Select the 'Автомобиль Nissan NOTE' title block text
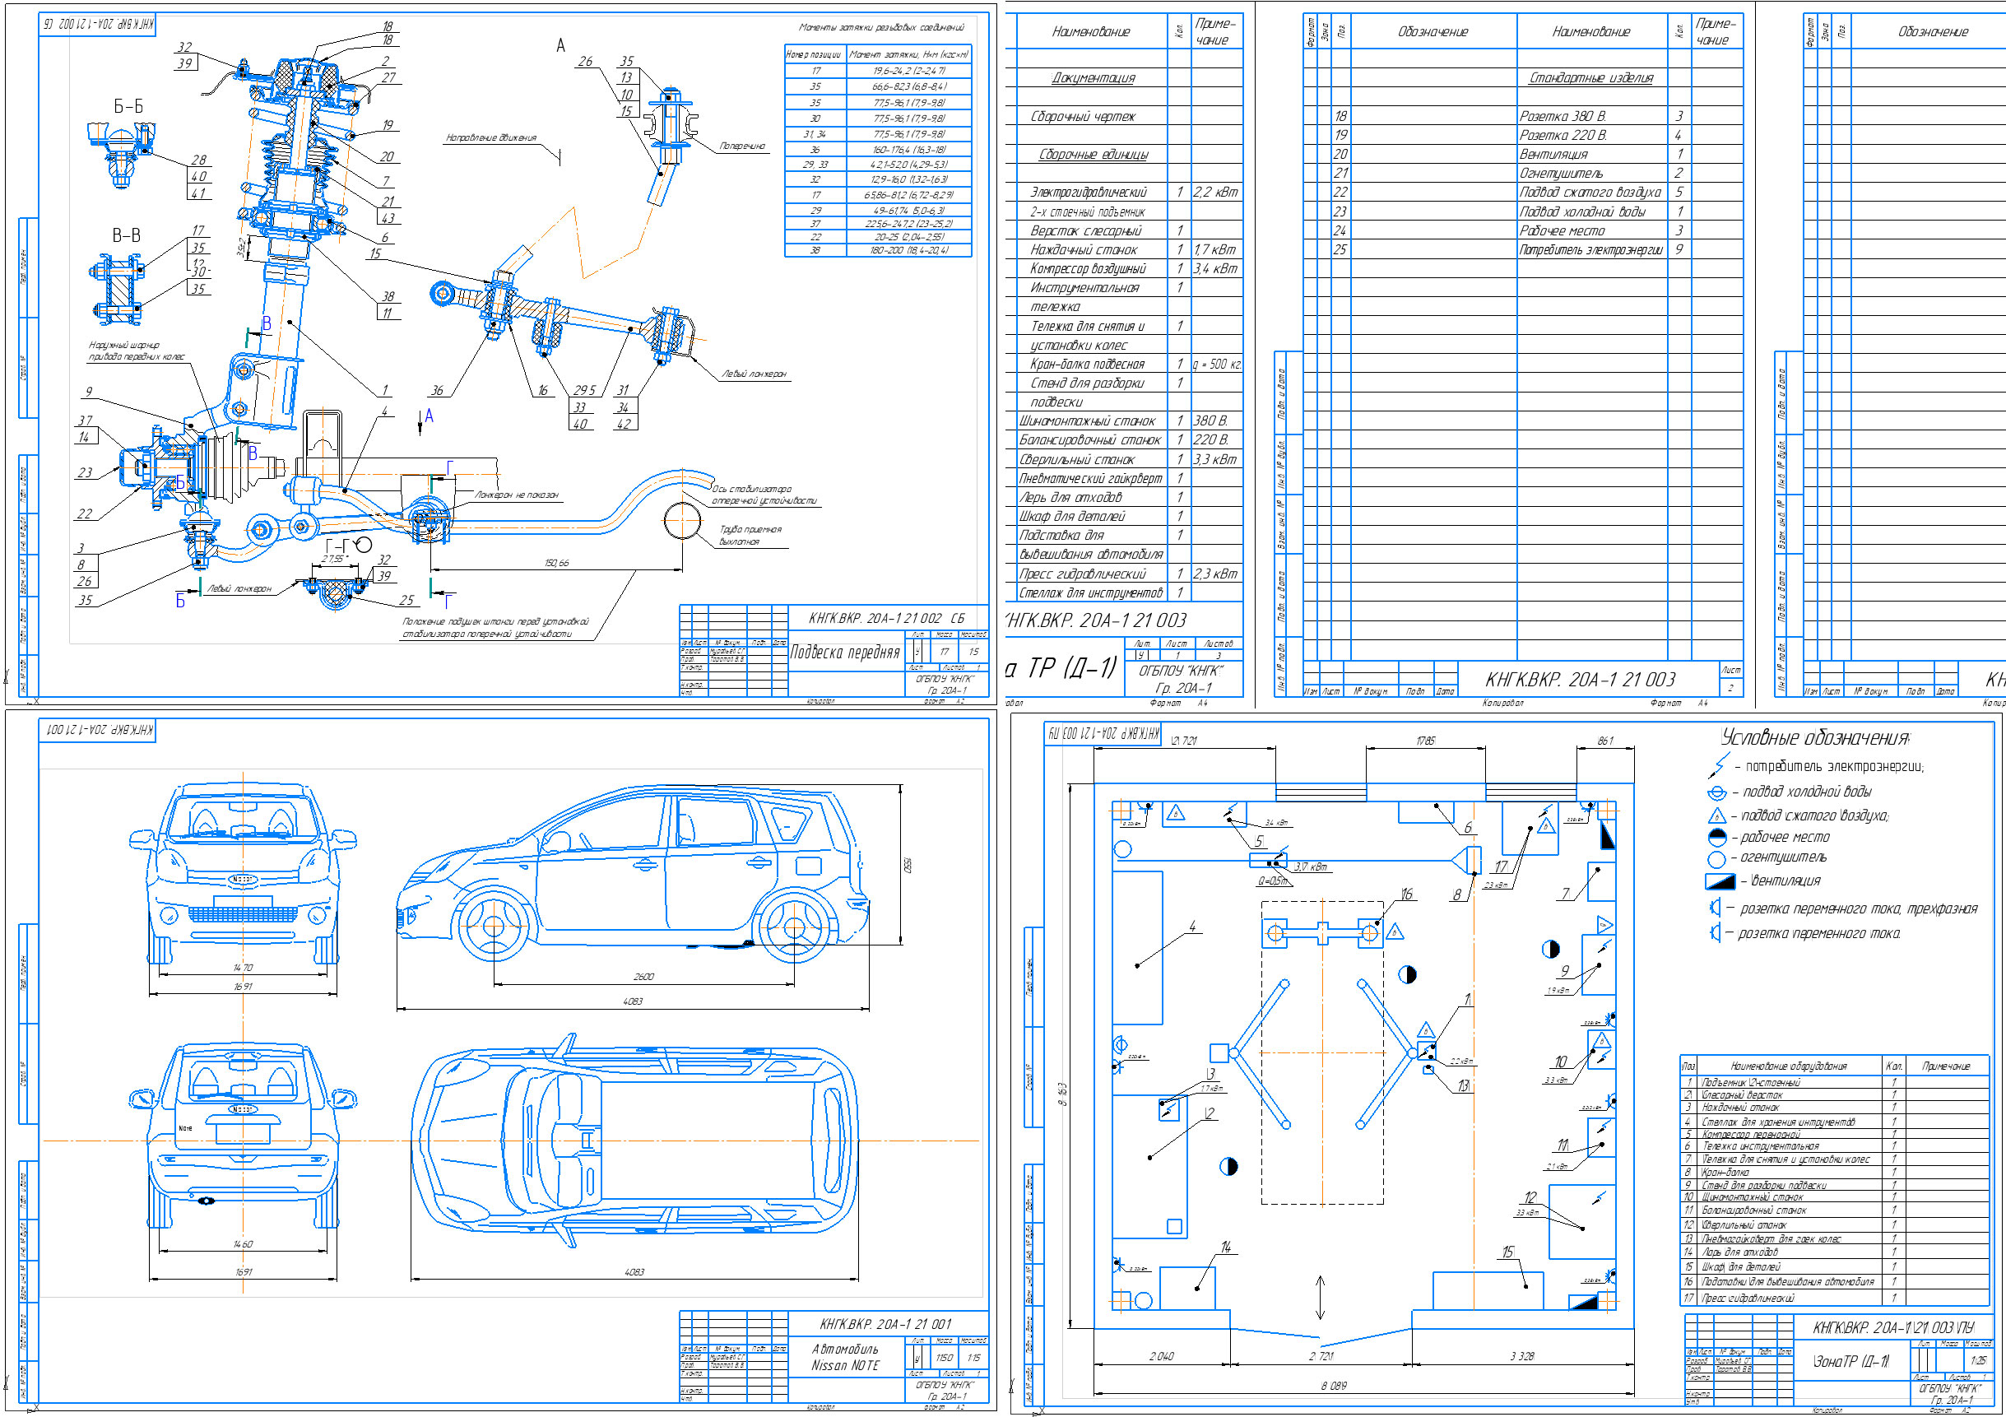 (845, 1358)
